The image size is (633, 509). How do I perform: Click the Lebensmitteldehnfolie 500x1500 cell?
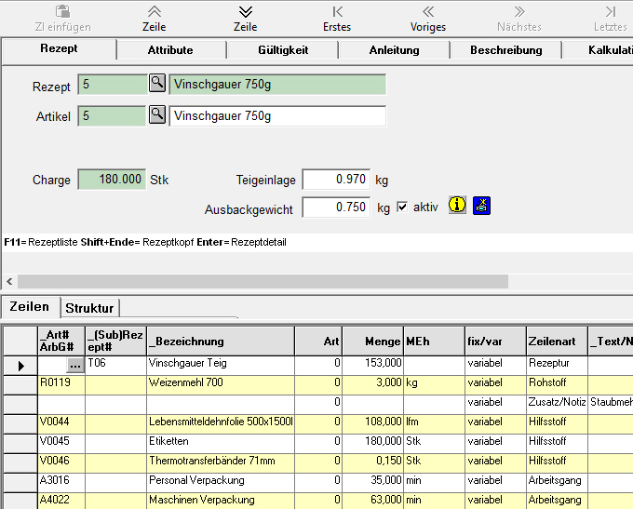(x=221, y=424)
